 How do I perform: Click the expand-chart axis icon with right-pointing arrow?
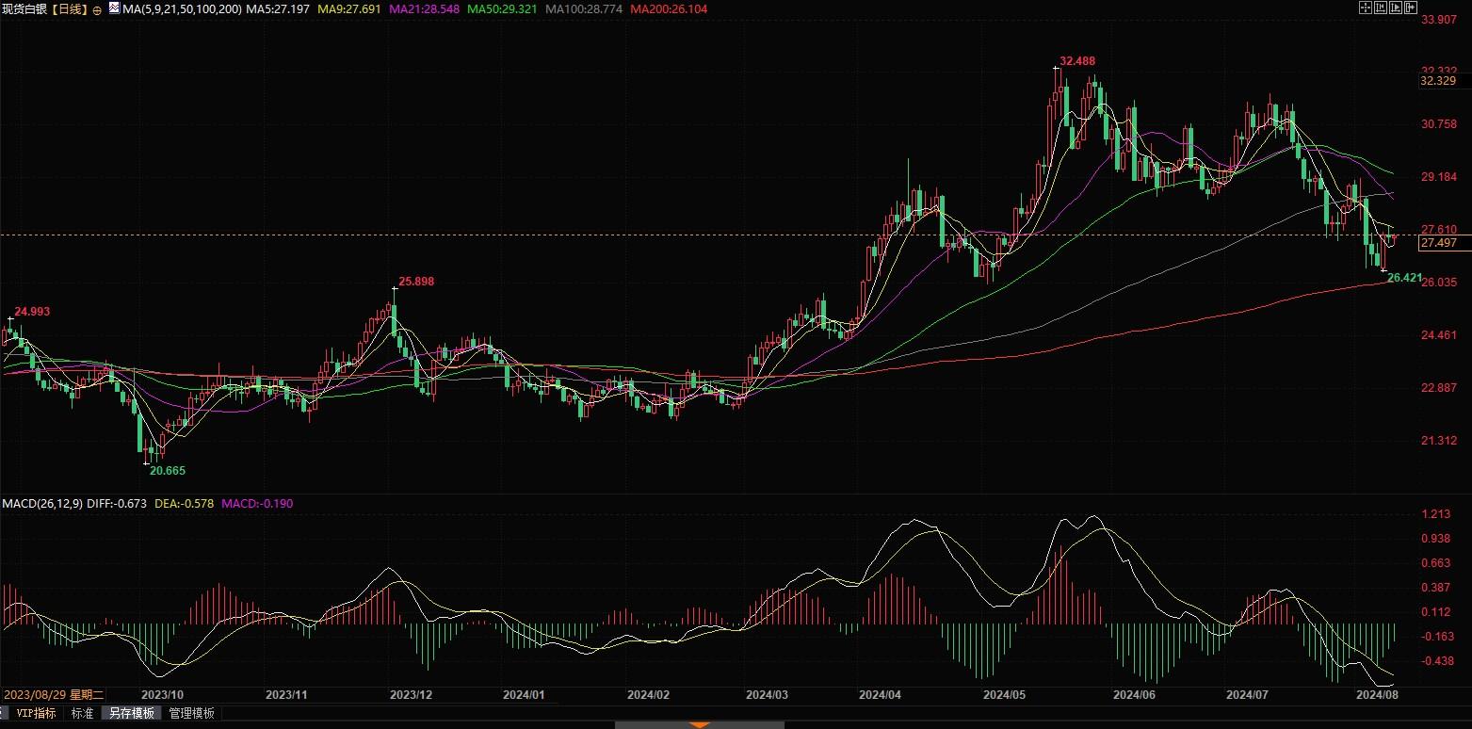1396,8
